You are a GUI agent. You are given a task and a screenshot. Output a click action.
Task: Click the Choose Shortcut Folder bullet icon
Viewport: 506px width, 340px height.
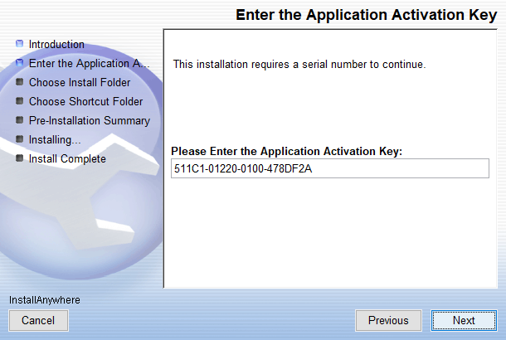20,101
